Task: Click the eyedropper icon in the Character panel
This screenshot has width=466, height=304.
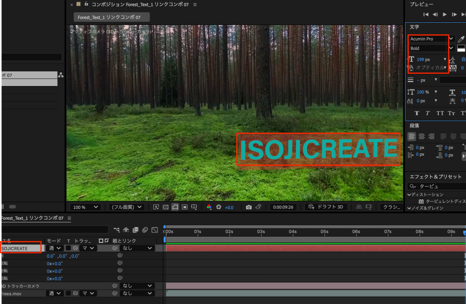Action: [461, 39]
